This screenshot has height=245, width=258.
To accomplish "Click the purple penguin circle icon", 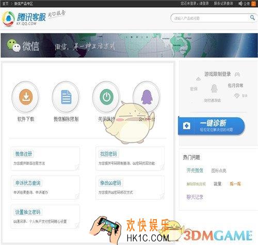I will 147,97.
